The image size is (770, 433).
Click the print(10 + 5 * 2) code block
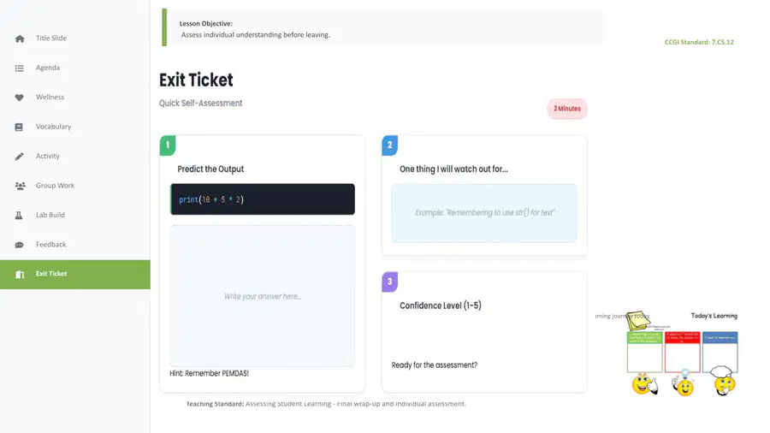pyautogui.click(x=263, y=199)
